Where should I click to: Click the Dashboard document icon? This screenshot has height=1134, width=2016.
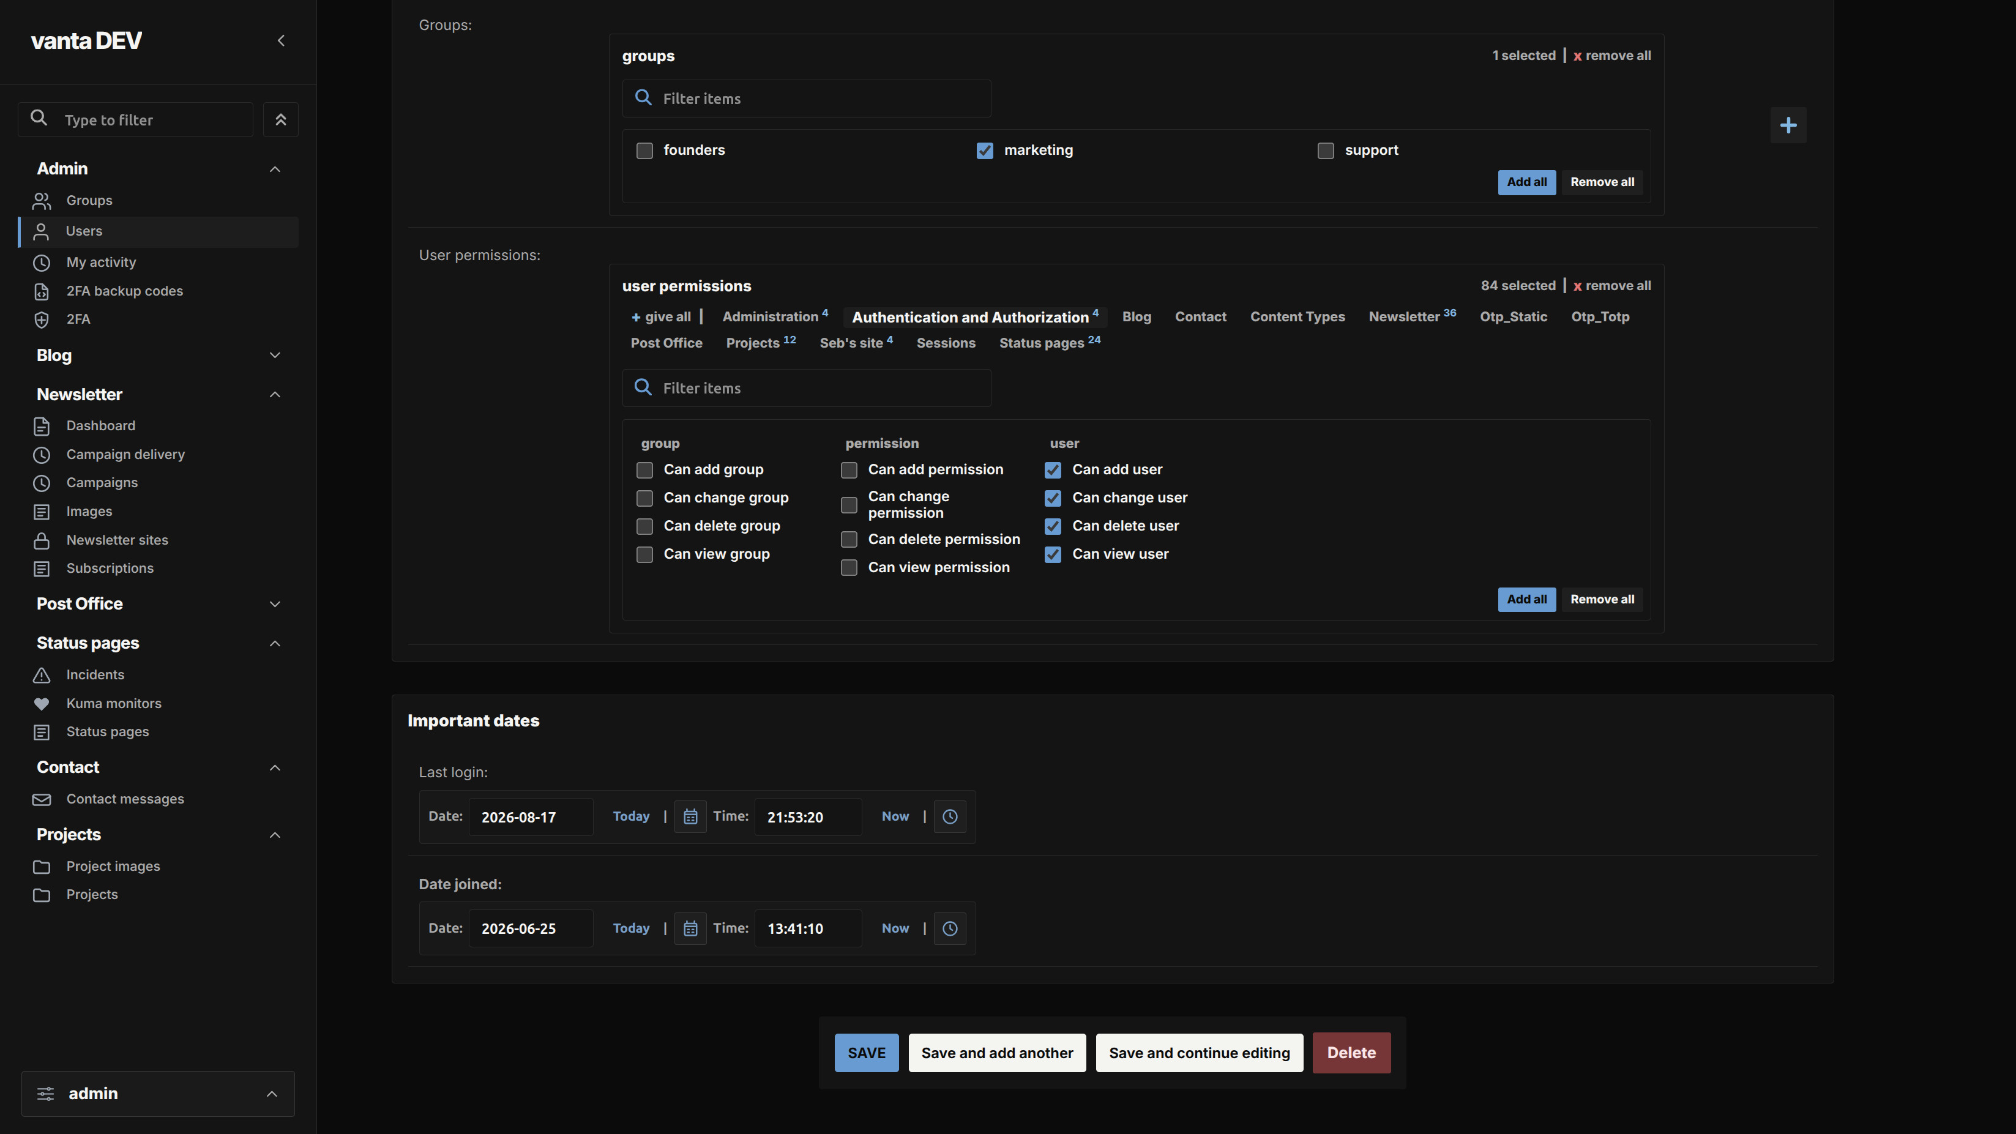[x=42, y=426]
